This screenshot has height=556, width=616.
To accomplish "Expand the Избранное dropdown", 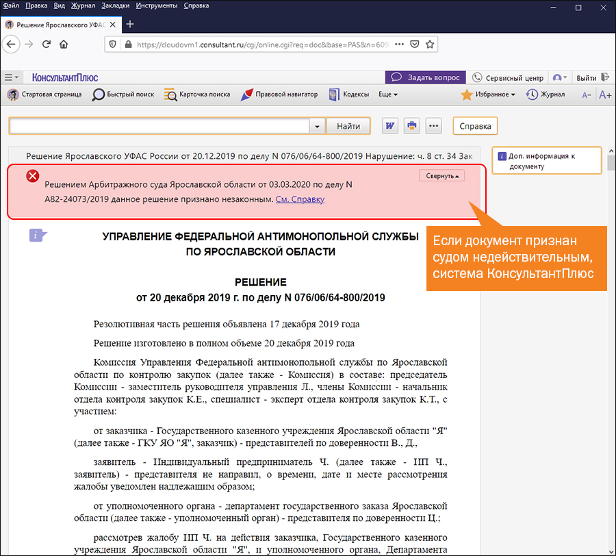I will 489,94.
